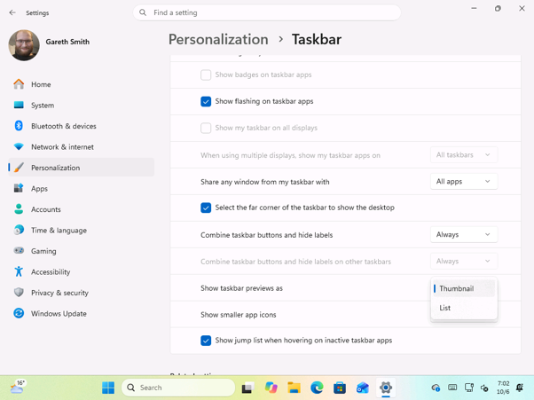534x400 pixels.
Task: Click the Personalization paintbrush icon
Action: tap(19, 168)
